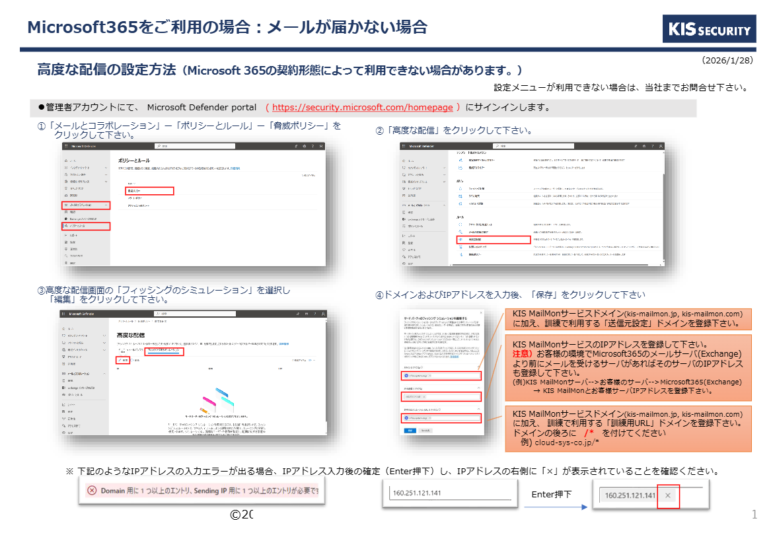The width and height of the screenshot is (773, 535).
Task: Open highlighted 脅威ポリシー entry in step ①
Action: click(x=149, y=191)
